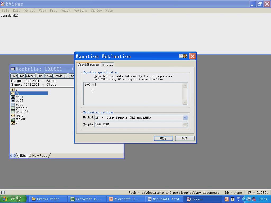Open the Proc menu
271x203 pixels.
pos(53,11)
